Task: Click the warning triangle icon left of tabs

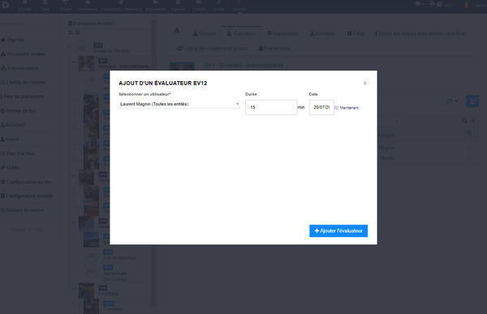Action: [x=177, y=31]
